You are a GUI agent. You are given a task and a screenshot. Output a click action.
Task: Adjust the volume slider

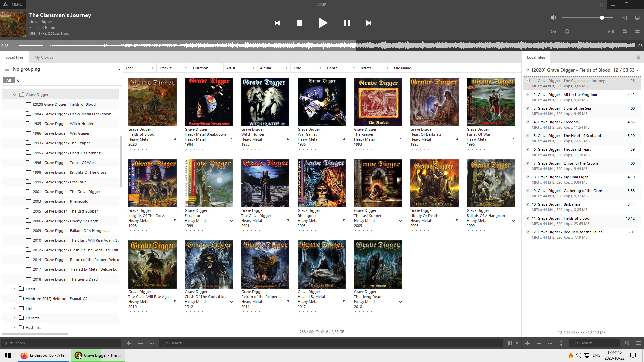coord(602,18)
